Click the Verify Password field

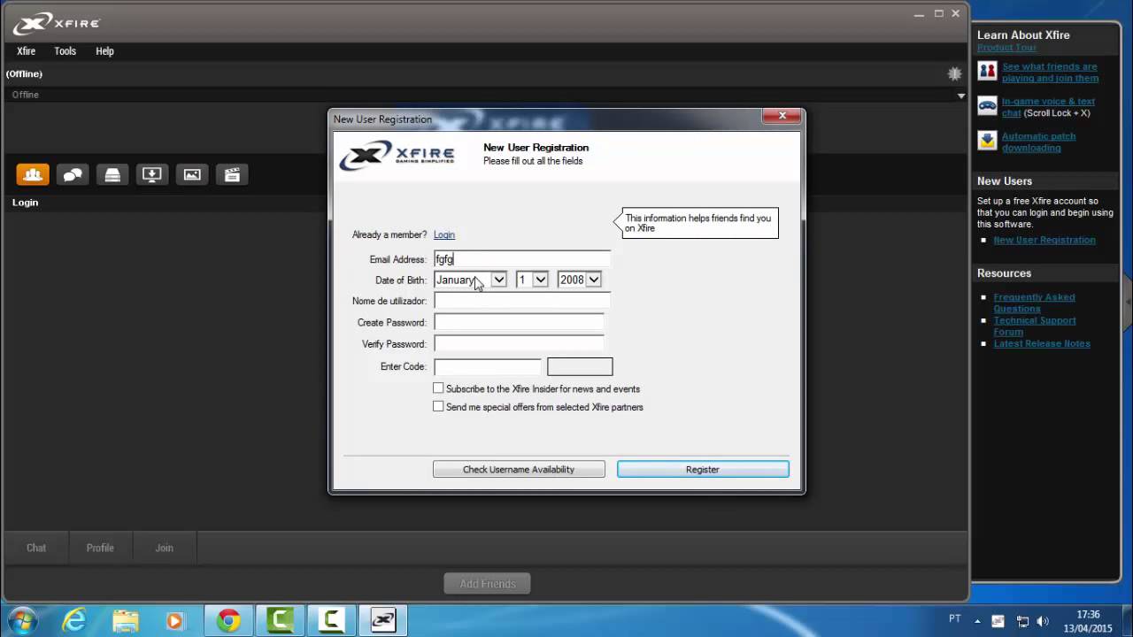pos(519,343)
